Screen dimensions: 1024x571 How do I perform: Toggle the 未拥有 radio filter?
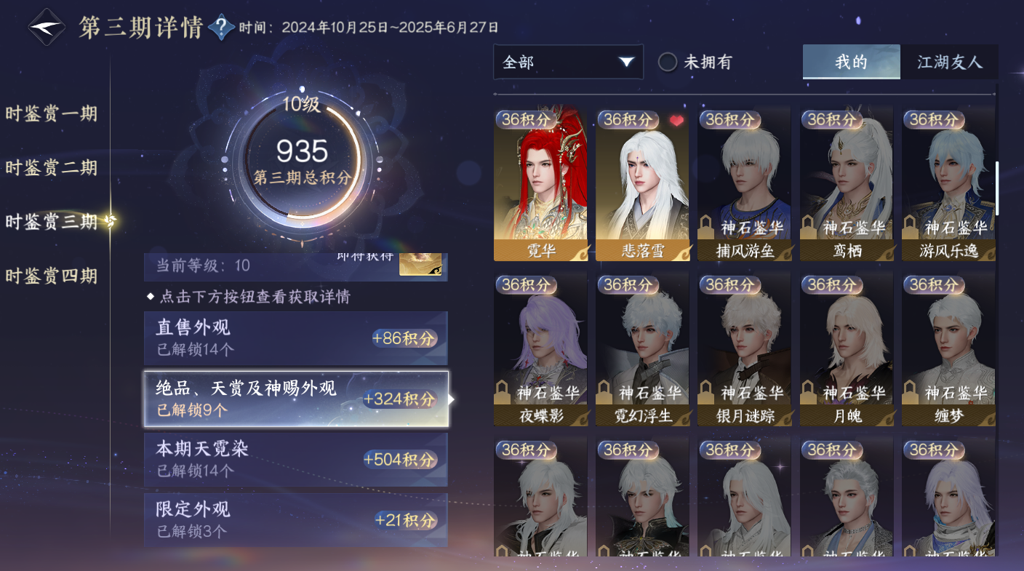pyautogui.click(x=668, y=62)
